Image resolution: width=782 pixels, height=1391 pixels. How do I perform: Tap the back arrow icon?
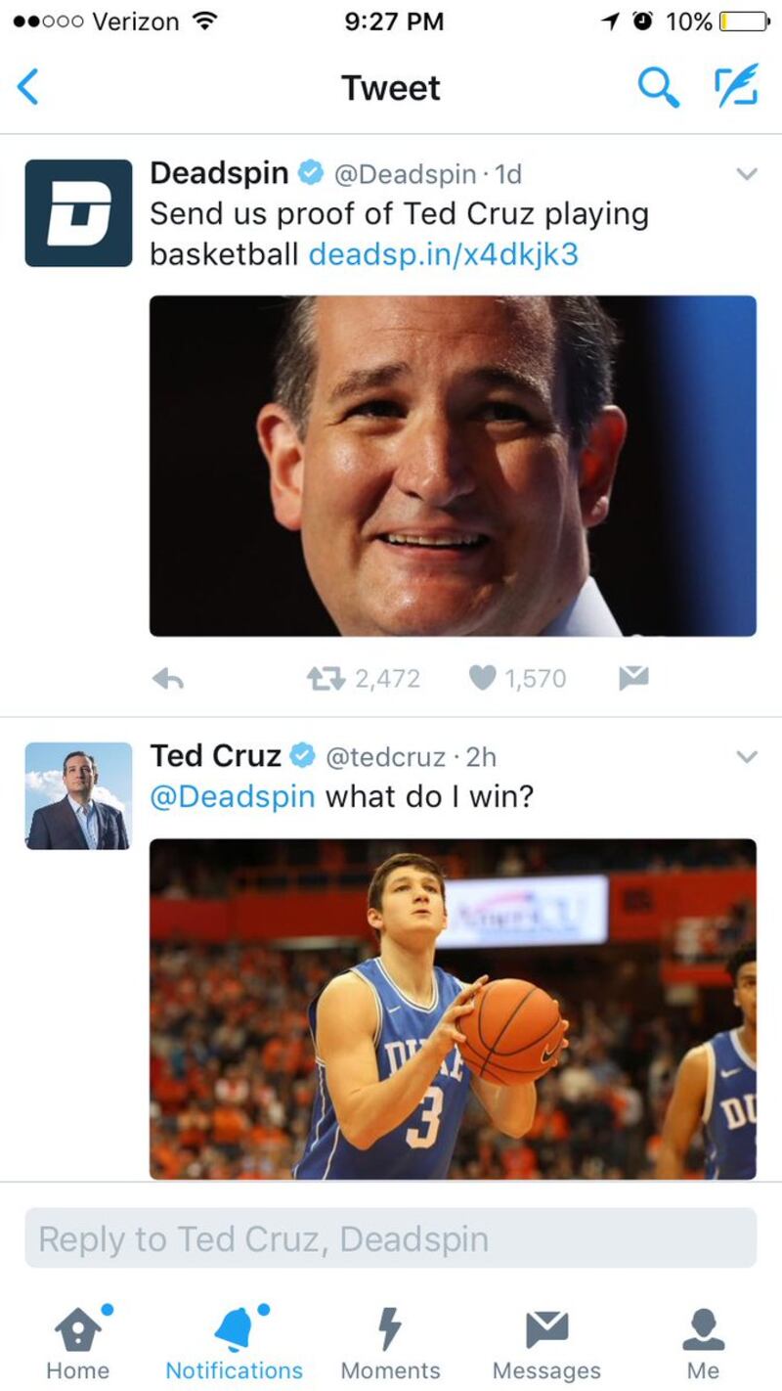tap(29, 88)
